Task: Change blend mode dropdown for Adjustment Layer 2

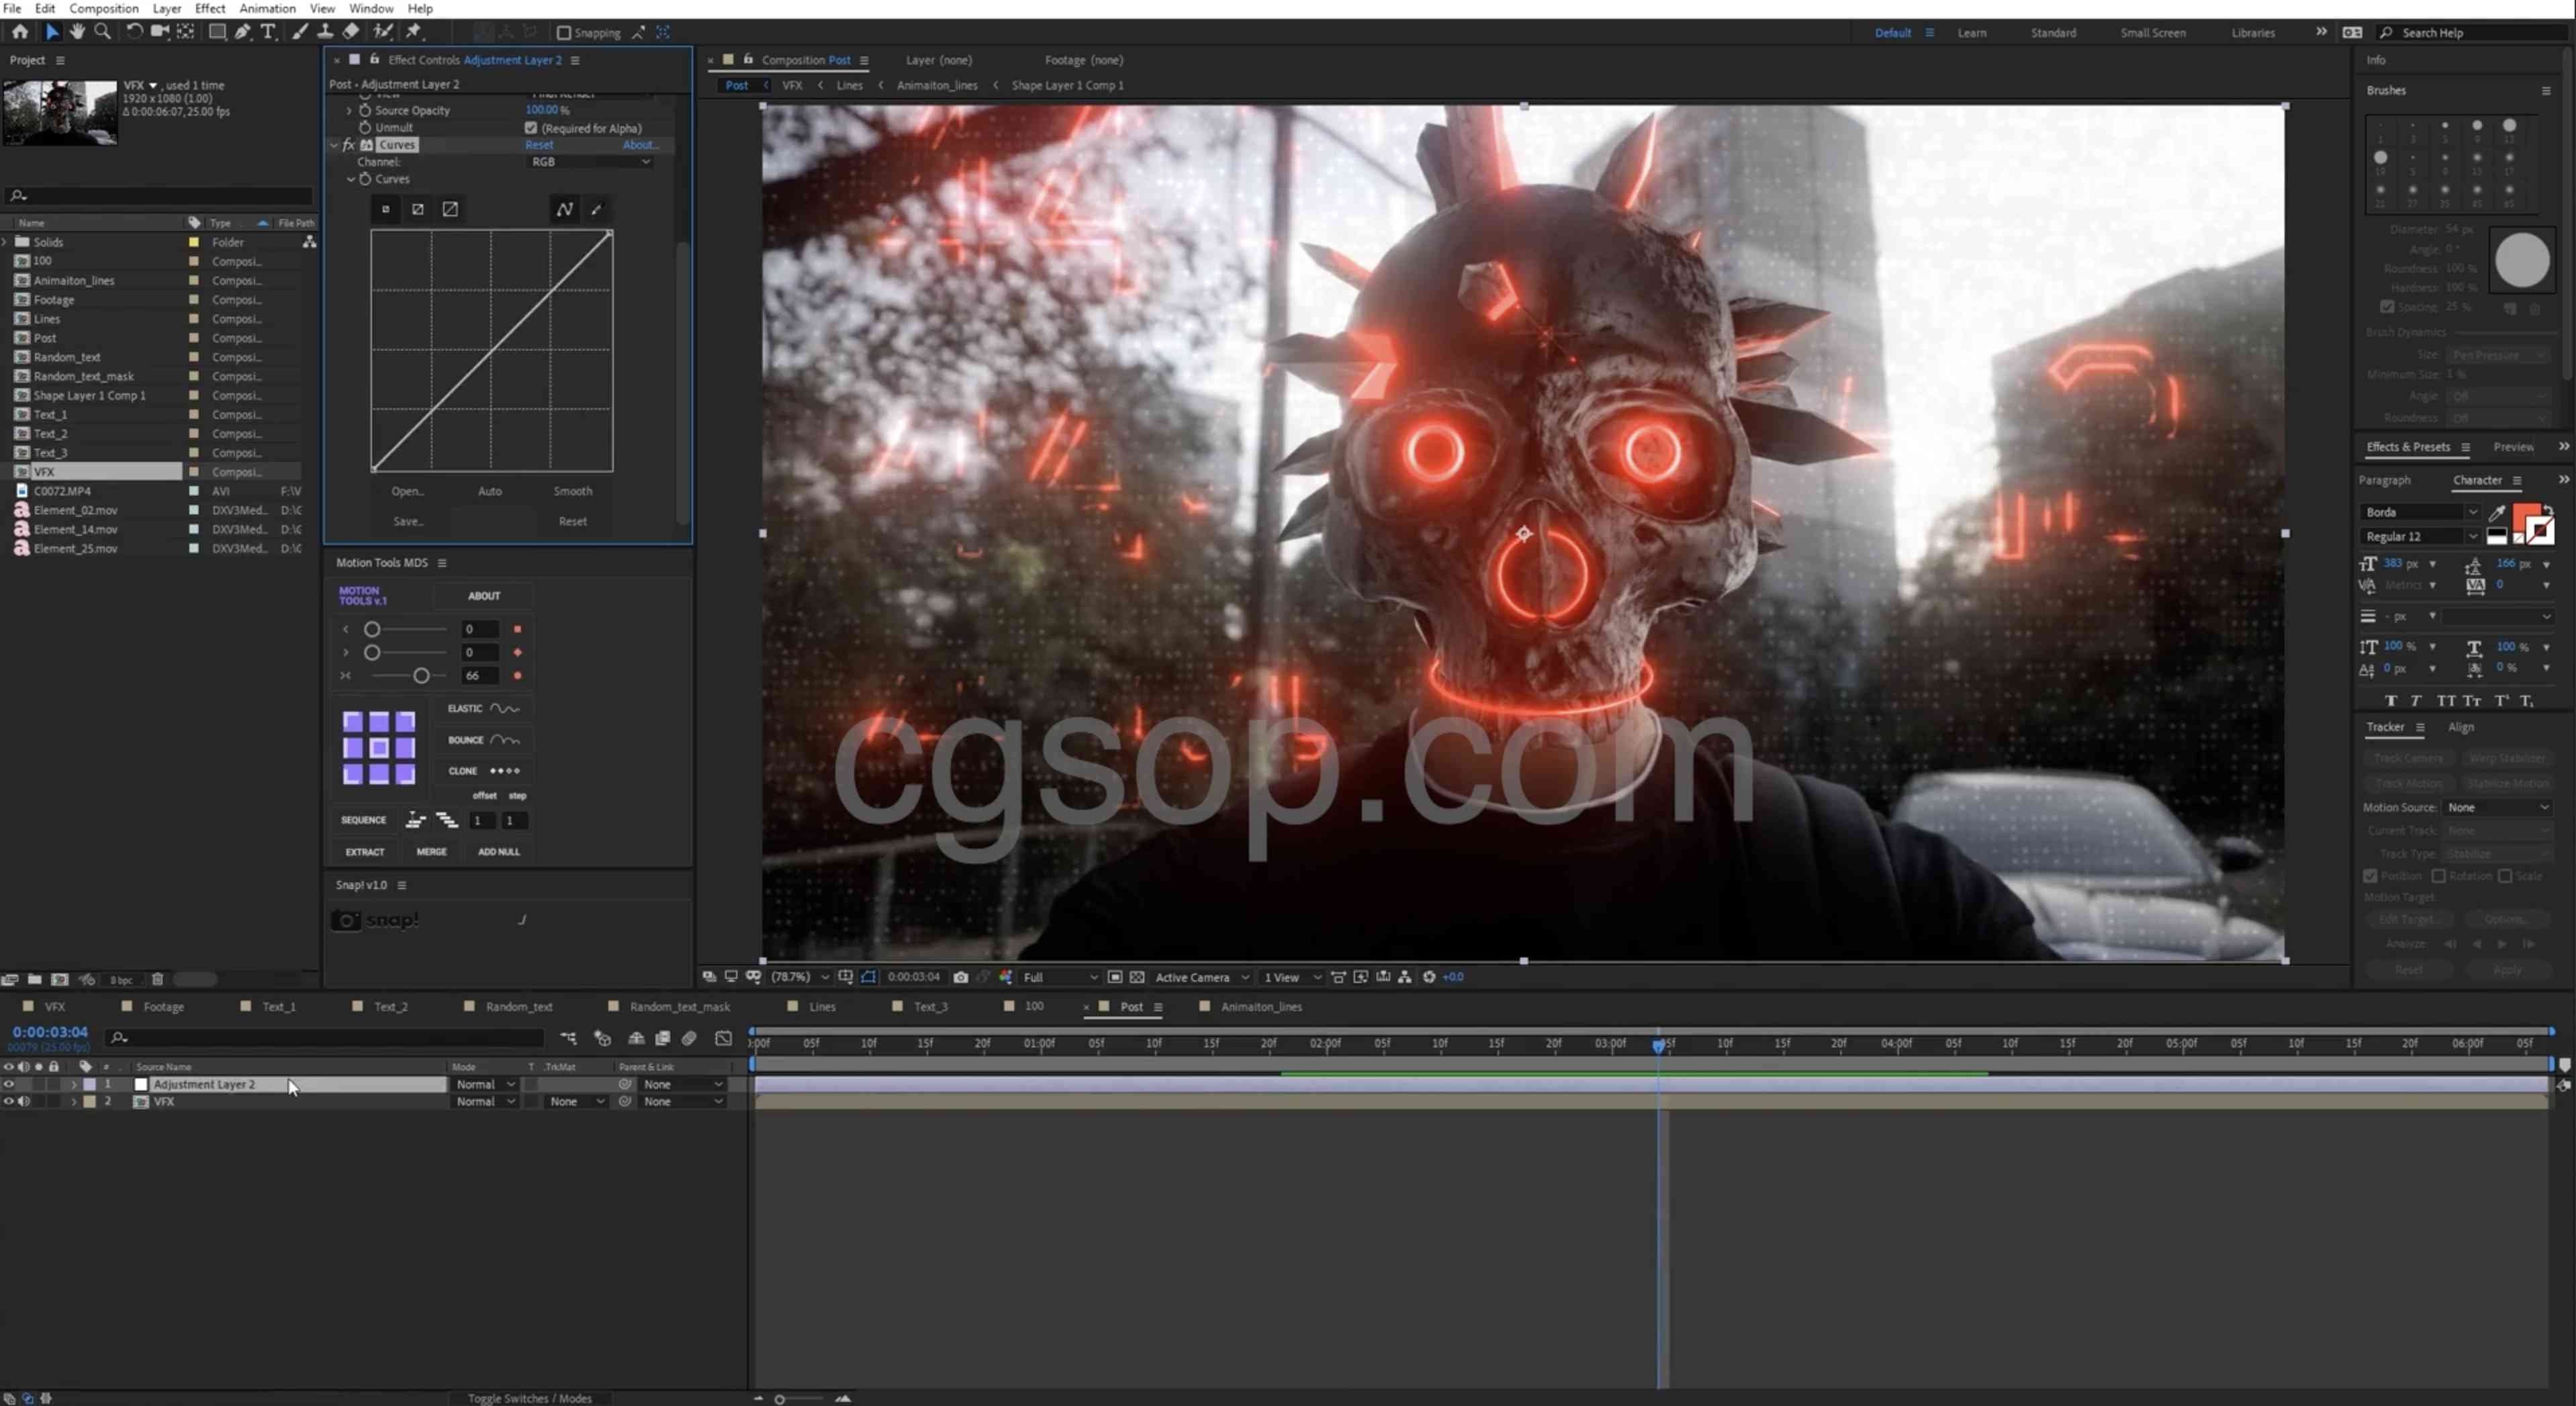Action: click(483, 1083)
